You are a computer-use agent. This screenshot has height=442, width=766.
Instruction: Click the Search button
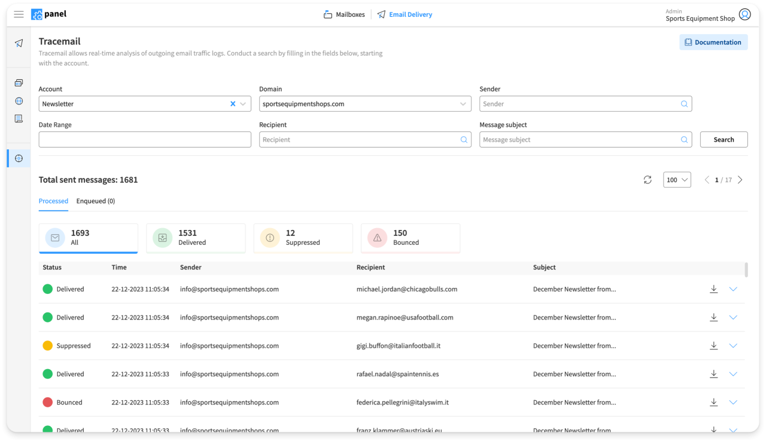(724, 139)
